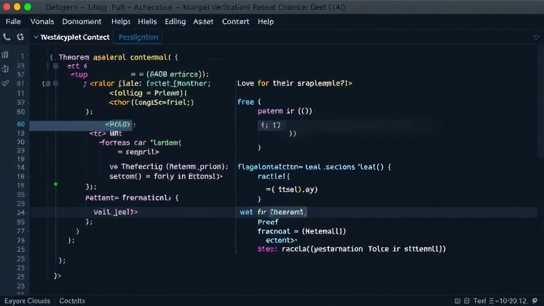Switch to the Westacyplet Contect tab
544x306 pixels.
pos(74,37)
